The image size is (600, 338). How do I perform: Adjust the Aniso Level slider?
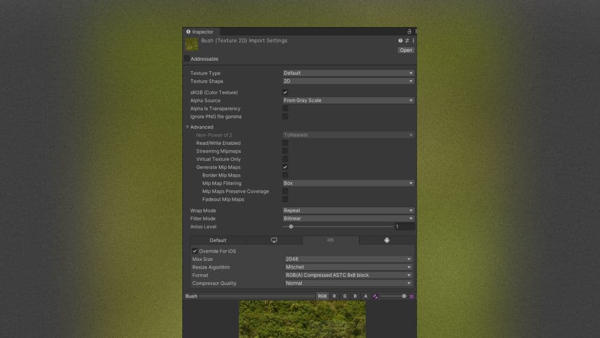click(x=338, y=227)
